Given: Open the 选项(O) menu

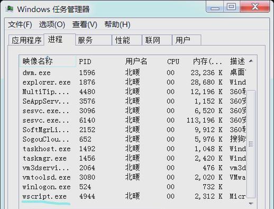Looking at the screenshot, I should click(x=52, y=24).
